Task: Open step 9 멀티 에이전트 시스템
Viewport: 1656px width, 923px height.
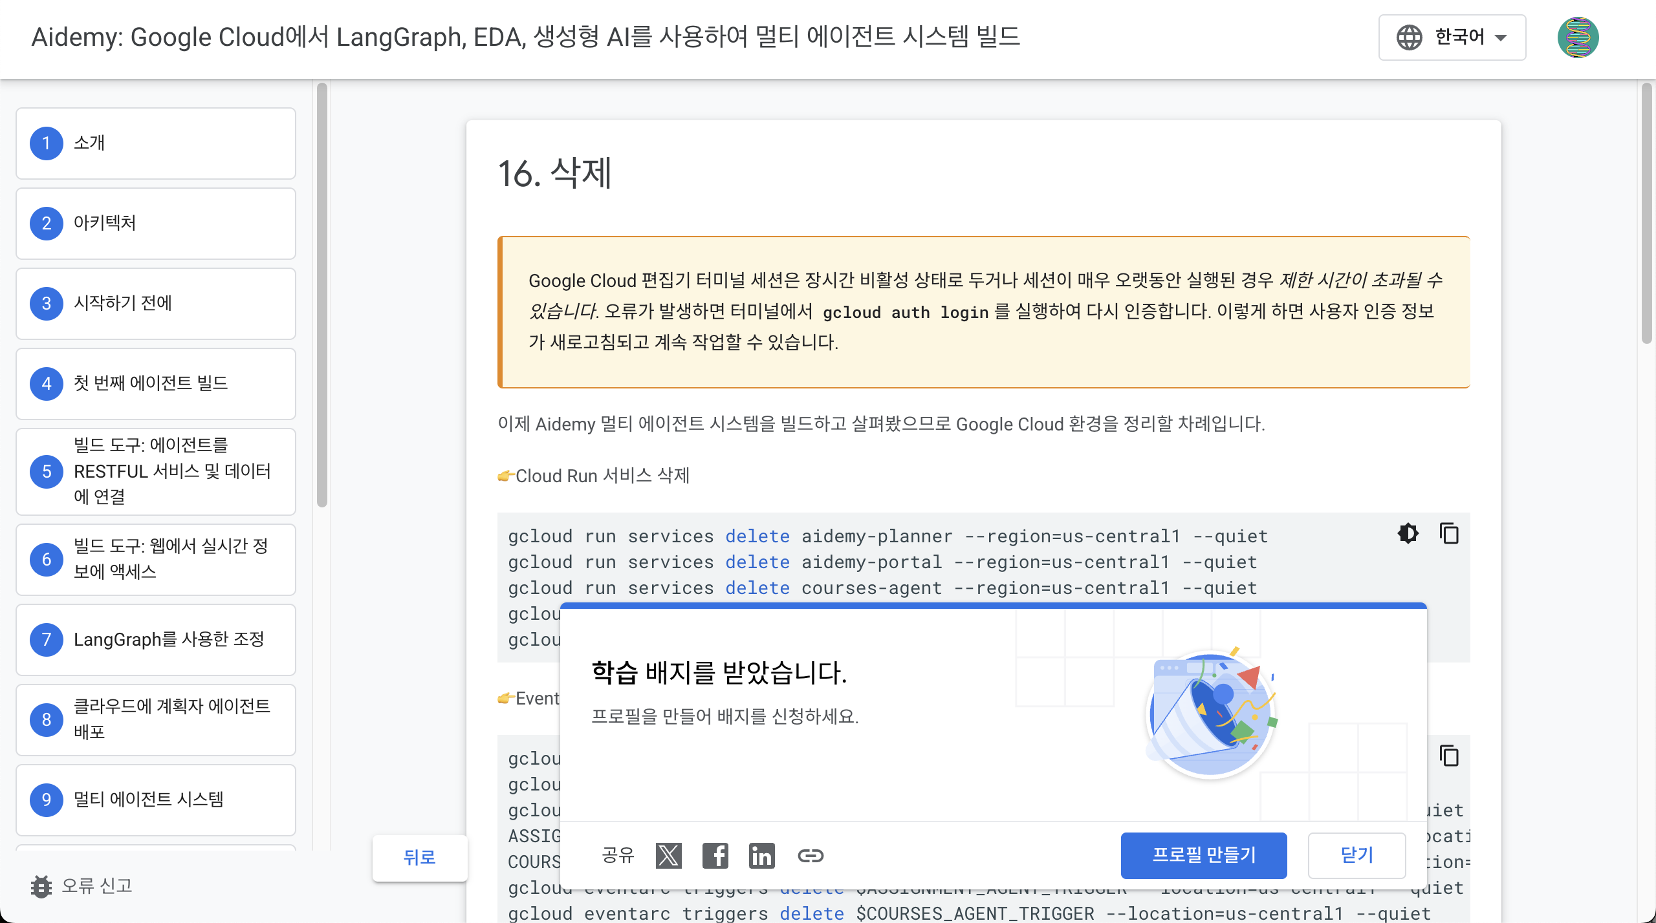Action: (156, 800)
